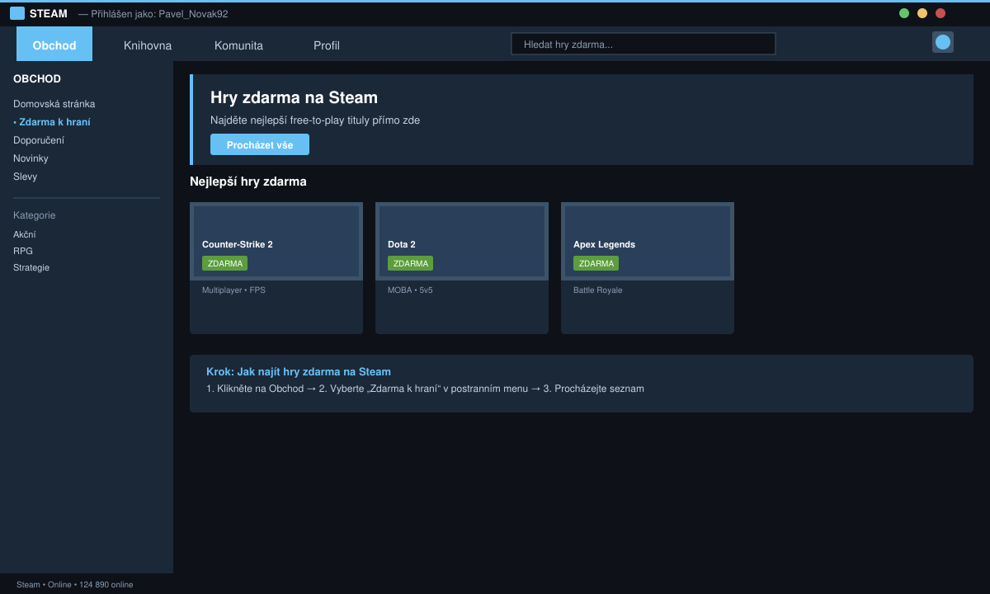Open the Profil tab
Image resolution: width=990 pixels, height=594 pixels.
tap(327, 45)
